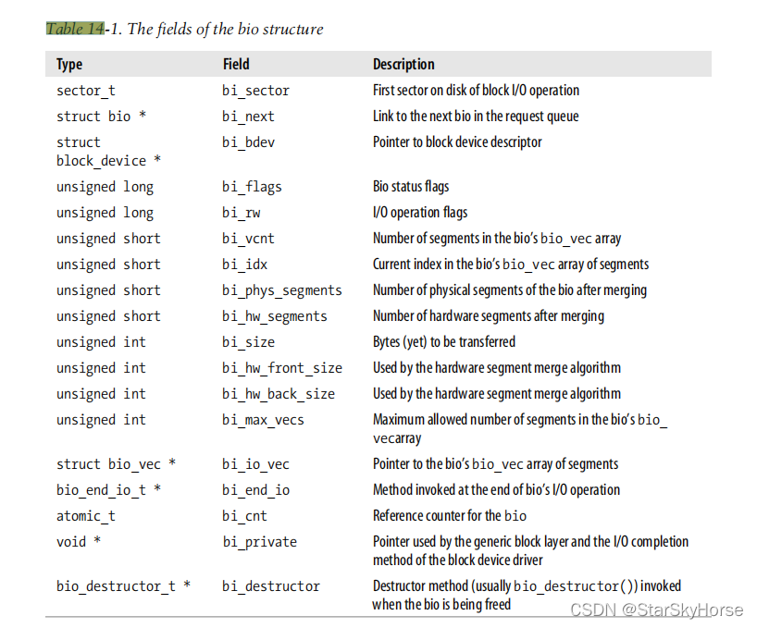Viewport: 757px width, 628px height.
Task: Click the "struct bio_vec *" type cell
Action: [116, 464]
